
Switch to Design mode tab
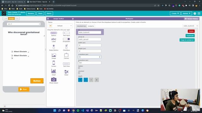coord(11,19)
